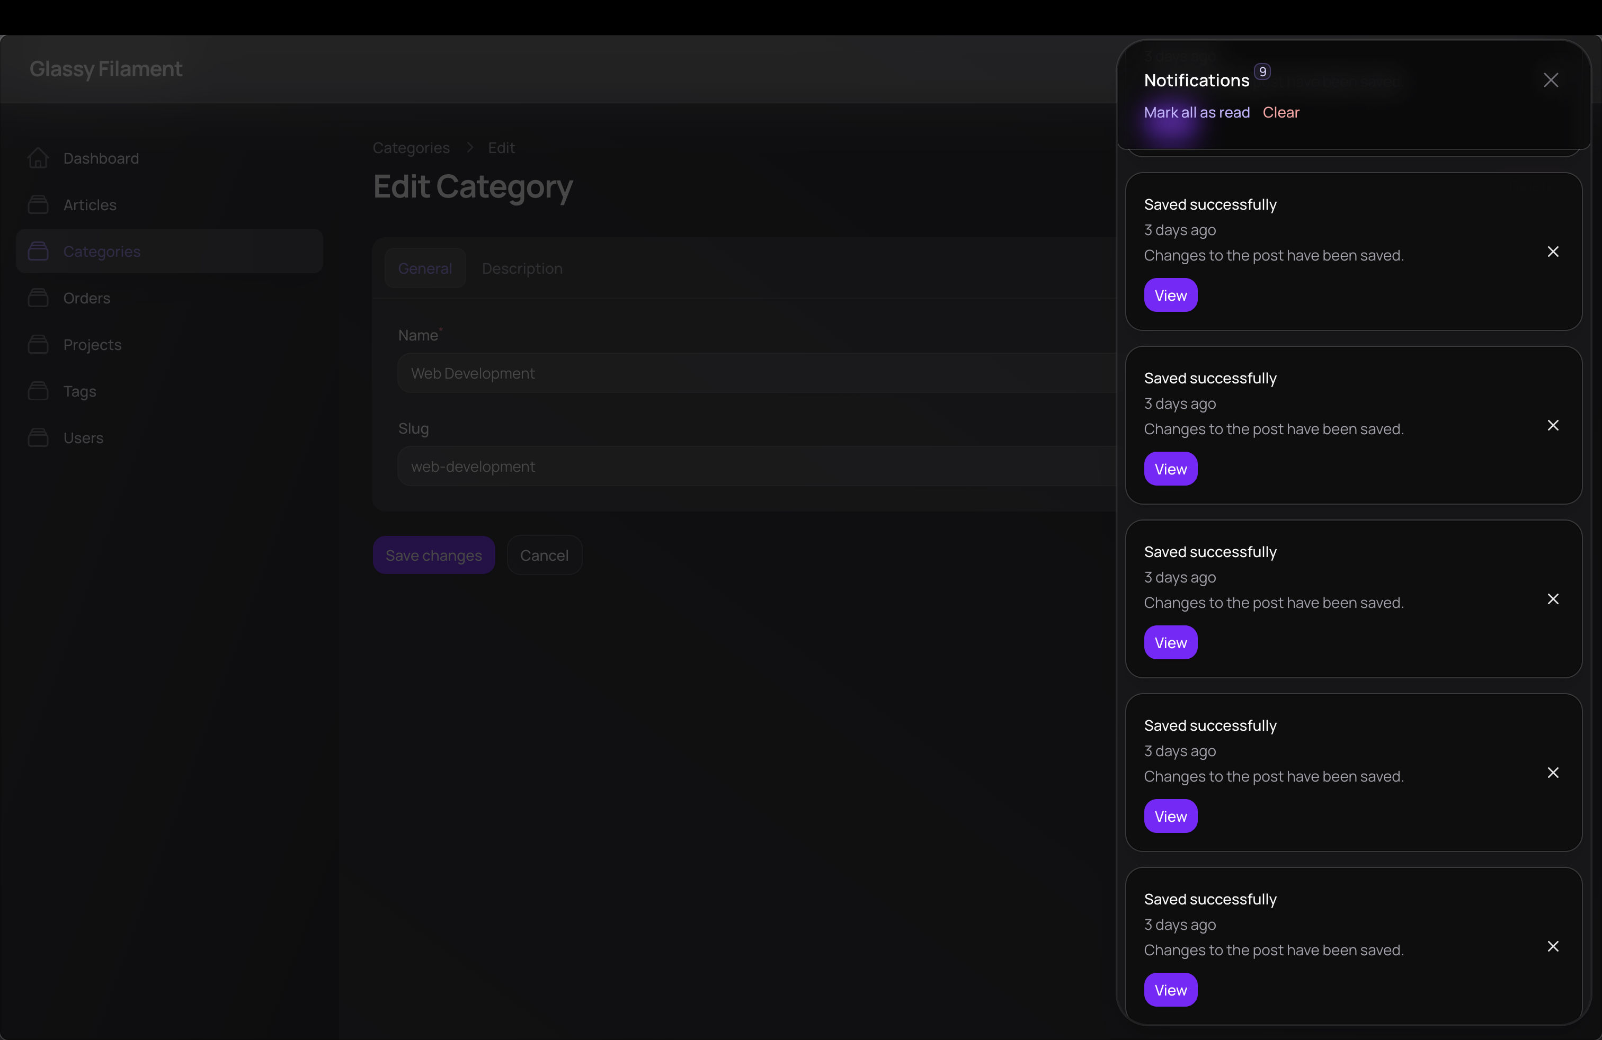1602x1040 pixels.
Task: Click the Orders sidebar icon
Action: pos(38,298)
